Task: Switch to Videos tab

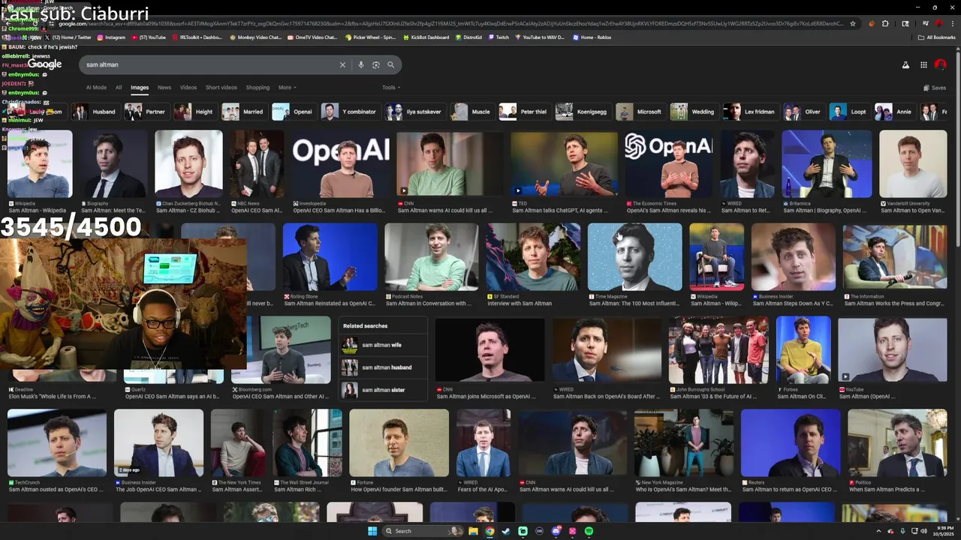Action: (188, 88)
